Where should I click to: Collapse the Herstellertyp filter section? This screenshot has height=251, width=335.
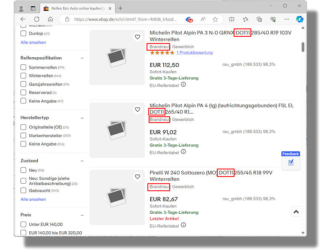tap(82, 118)
